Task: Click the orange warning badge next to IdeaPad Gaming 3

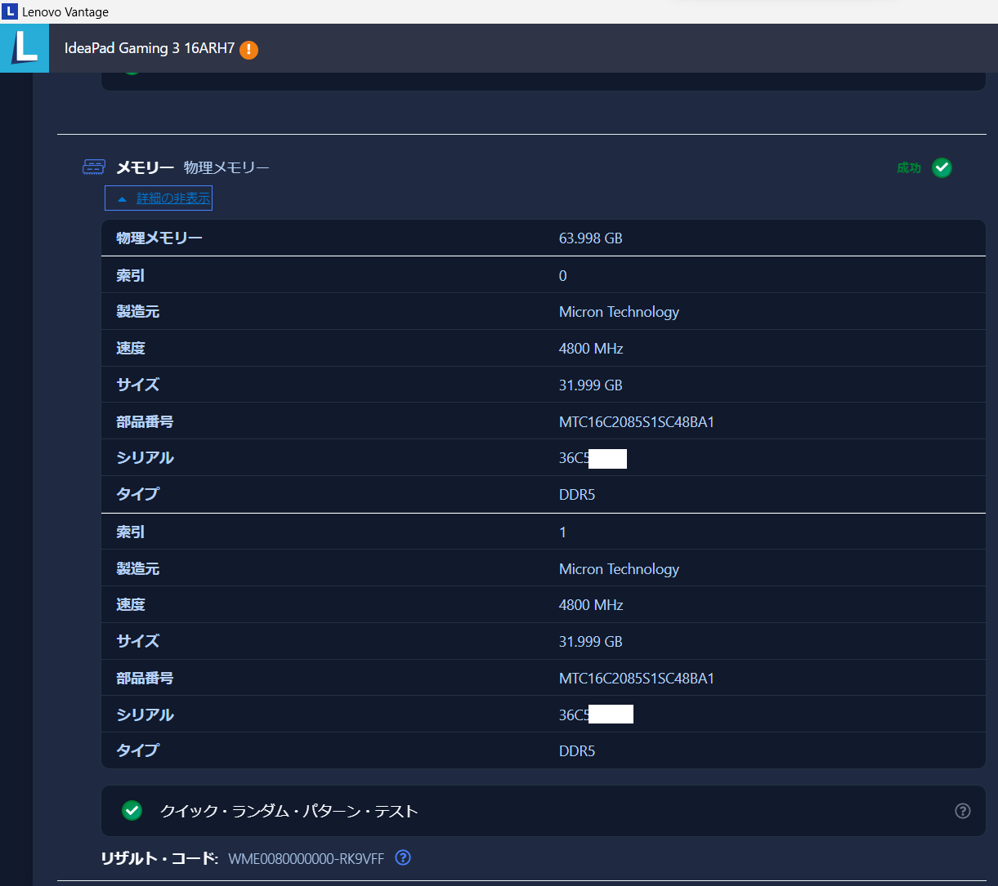Action: 248,49
